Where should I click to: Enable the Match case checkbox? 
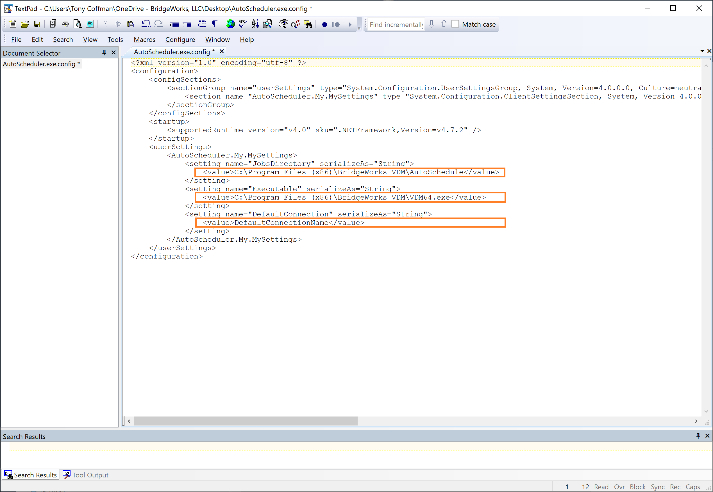pyautogui.click(x=455, y=24)
